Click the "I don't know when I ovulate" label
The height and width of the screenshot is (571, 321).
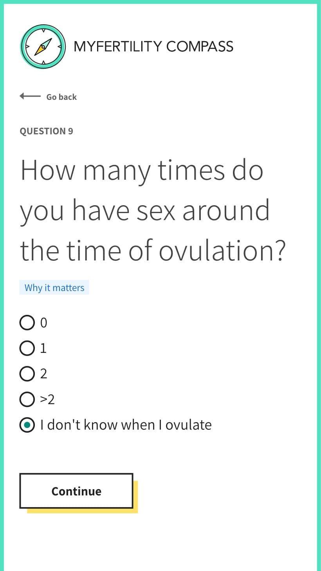pyautogui.click(x=126, y=425)
